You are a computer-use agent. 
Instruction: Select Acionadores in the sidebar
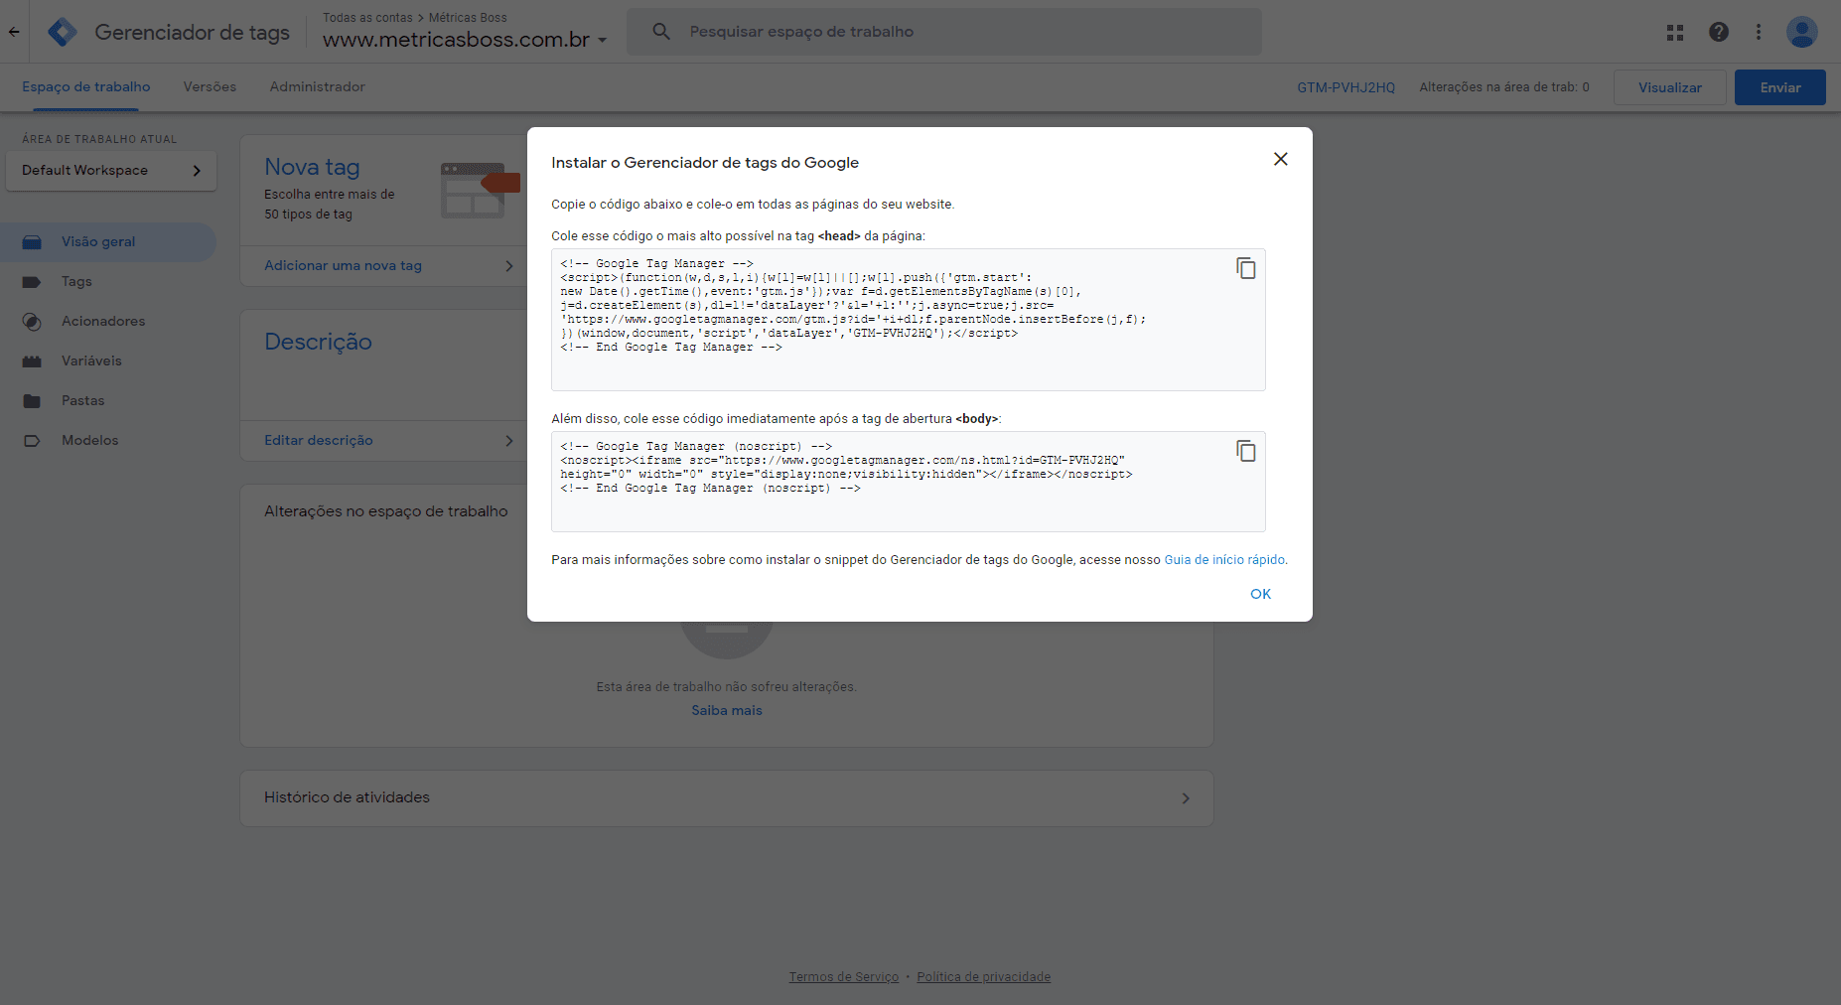103,321
